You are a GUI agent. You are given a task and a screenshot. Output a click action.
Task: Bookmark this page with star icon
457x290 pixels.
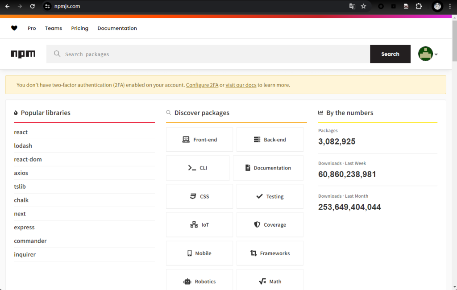363,6
